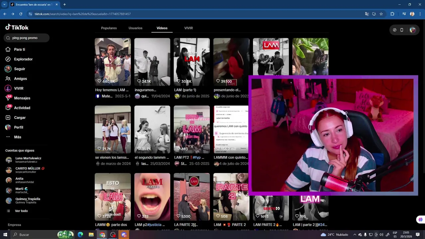Switch to the Populares tab

(x=109, y=28)
